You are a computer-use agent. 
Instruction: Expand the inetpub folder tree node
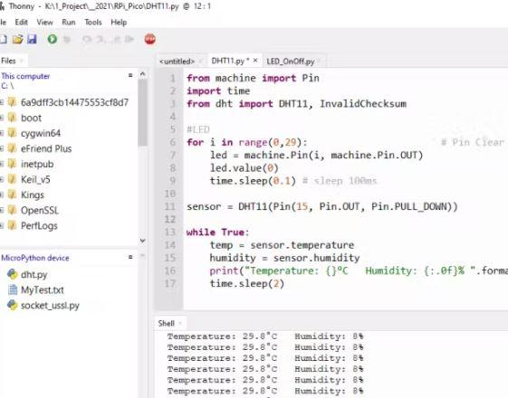(2, 164)
